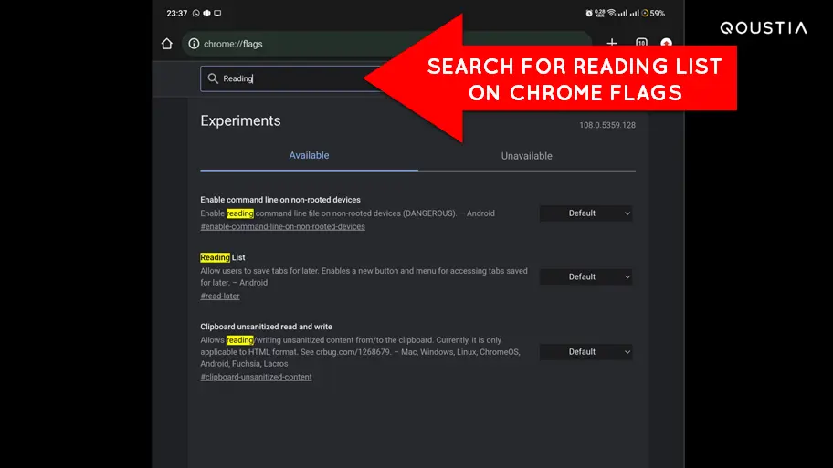This screenshot has width=833, height=468.
Task: Tap the alarm icon in status bar
Action: (x=588, y=14)
